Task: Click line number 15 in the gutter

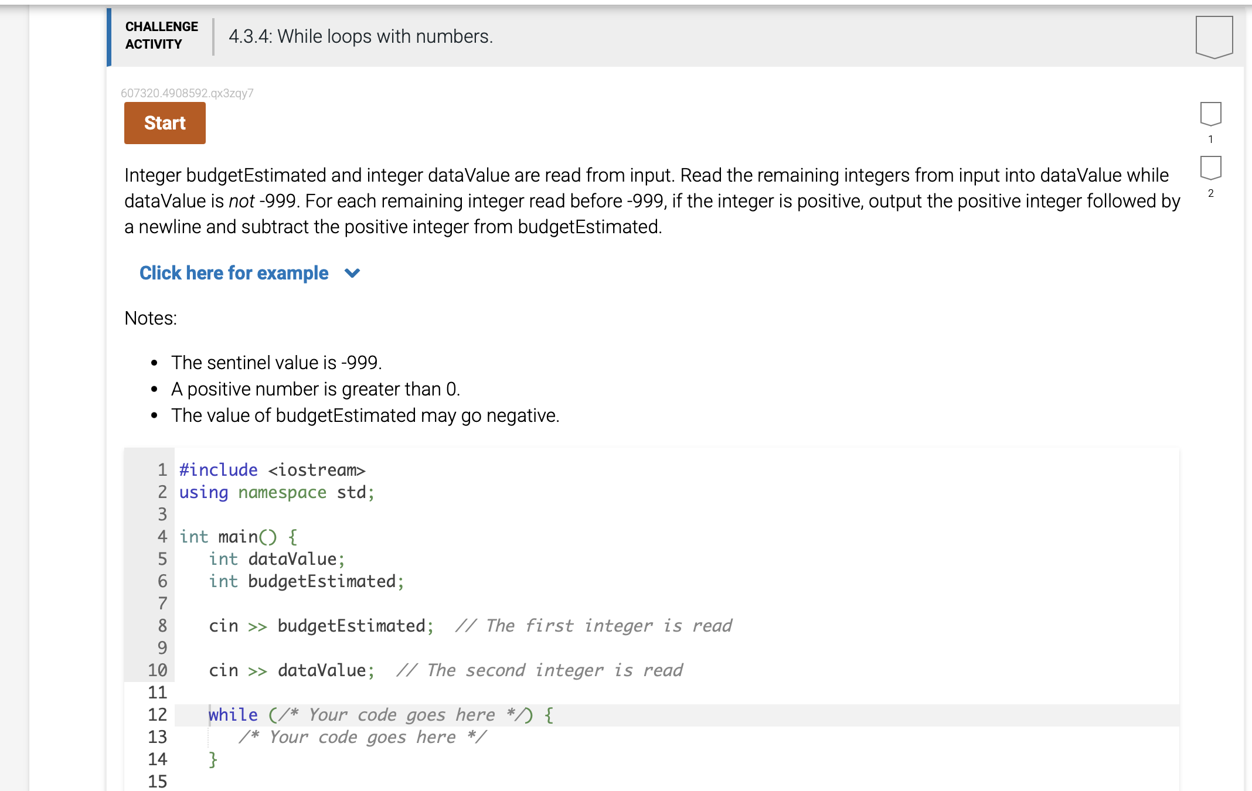Action: coord(157,782)
